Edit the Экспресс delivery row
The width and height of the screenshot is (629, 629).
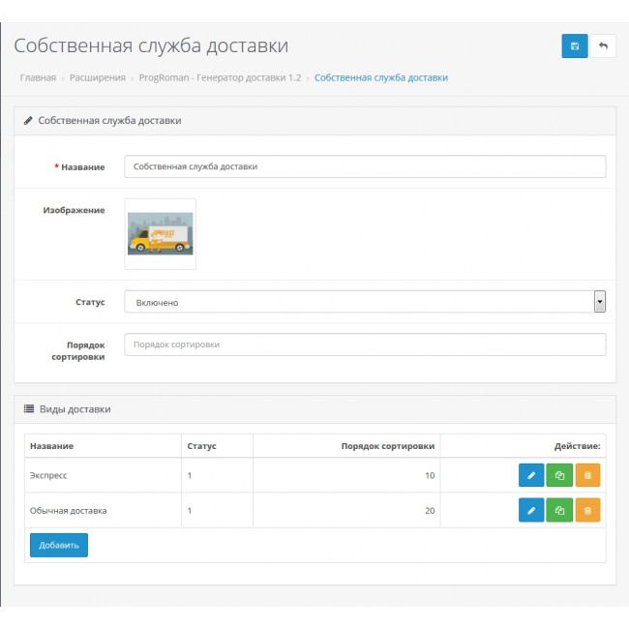[x=531, y=476]
